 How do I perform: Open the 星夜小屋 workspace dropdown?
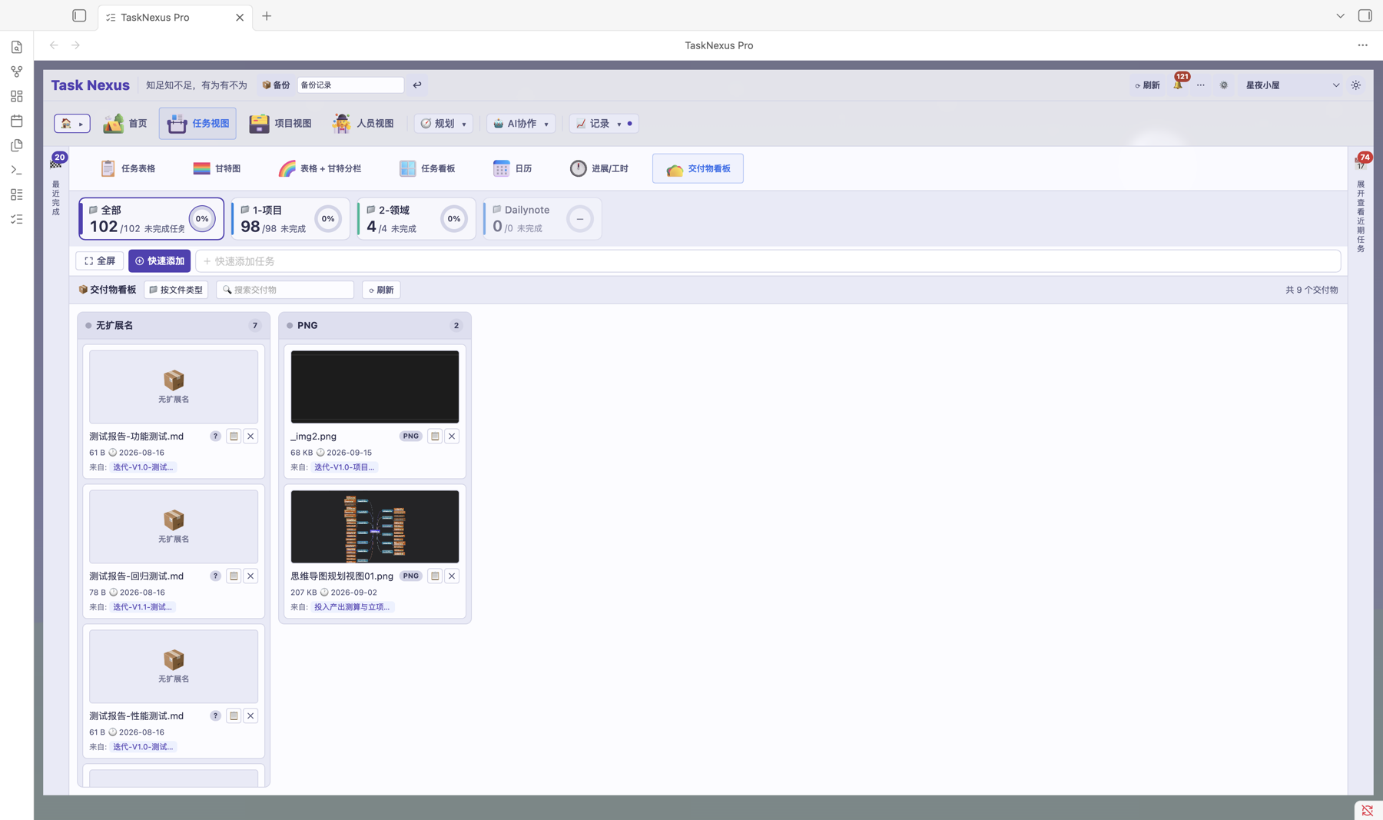coord(1292,85)
